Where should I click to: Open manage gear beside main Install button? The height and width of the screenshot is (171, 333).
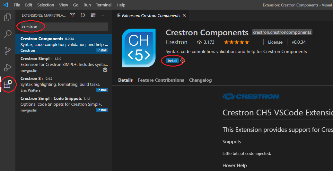182,60
